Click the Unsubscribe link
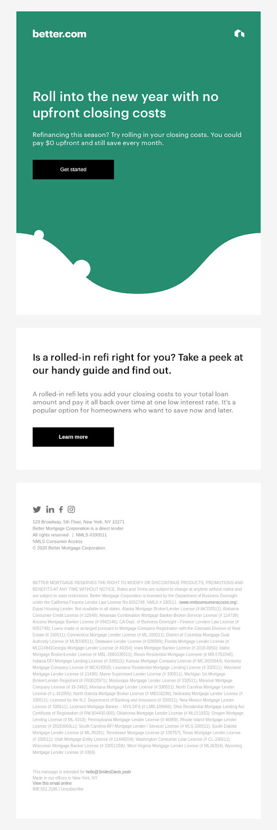Viewport: 277px width, 830px height. coord(72,789)
